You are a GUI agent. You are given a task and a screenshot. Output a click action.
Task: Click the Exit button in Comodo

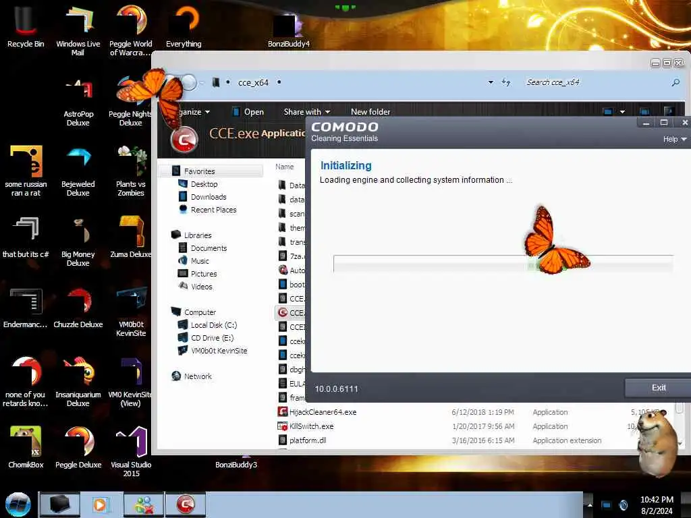point(659,388)
